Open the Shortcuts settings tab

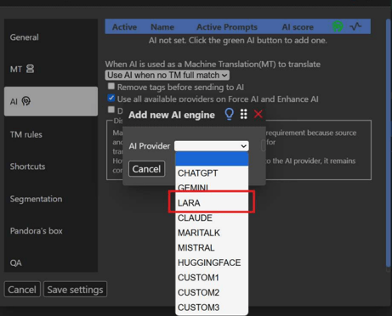coord(51,166)
